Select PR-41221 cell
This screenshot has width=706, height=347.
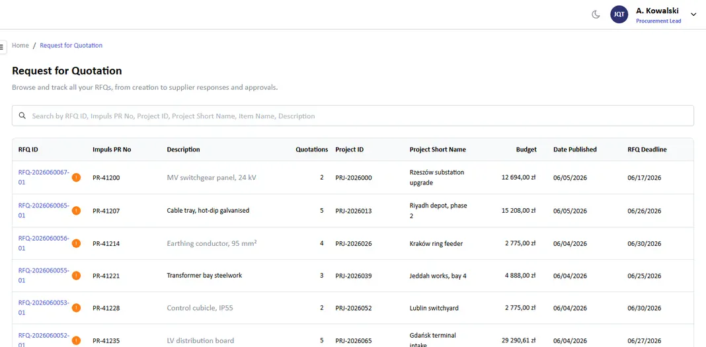coord(106,276)
